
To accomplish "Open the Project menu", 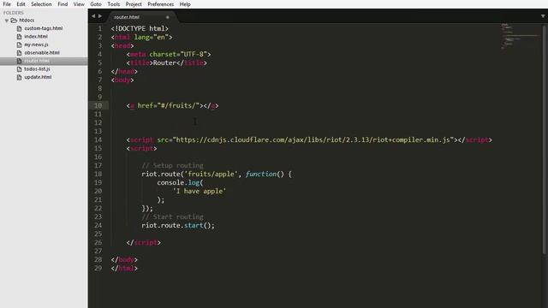I will [134, 4].
